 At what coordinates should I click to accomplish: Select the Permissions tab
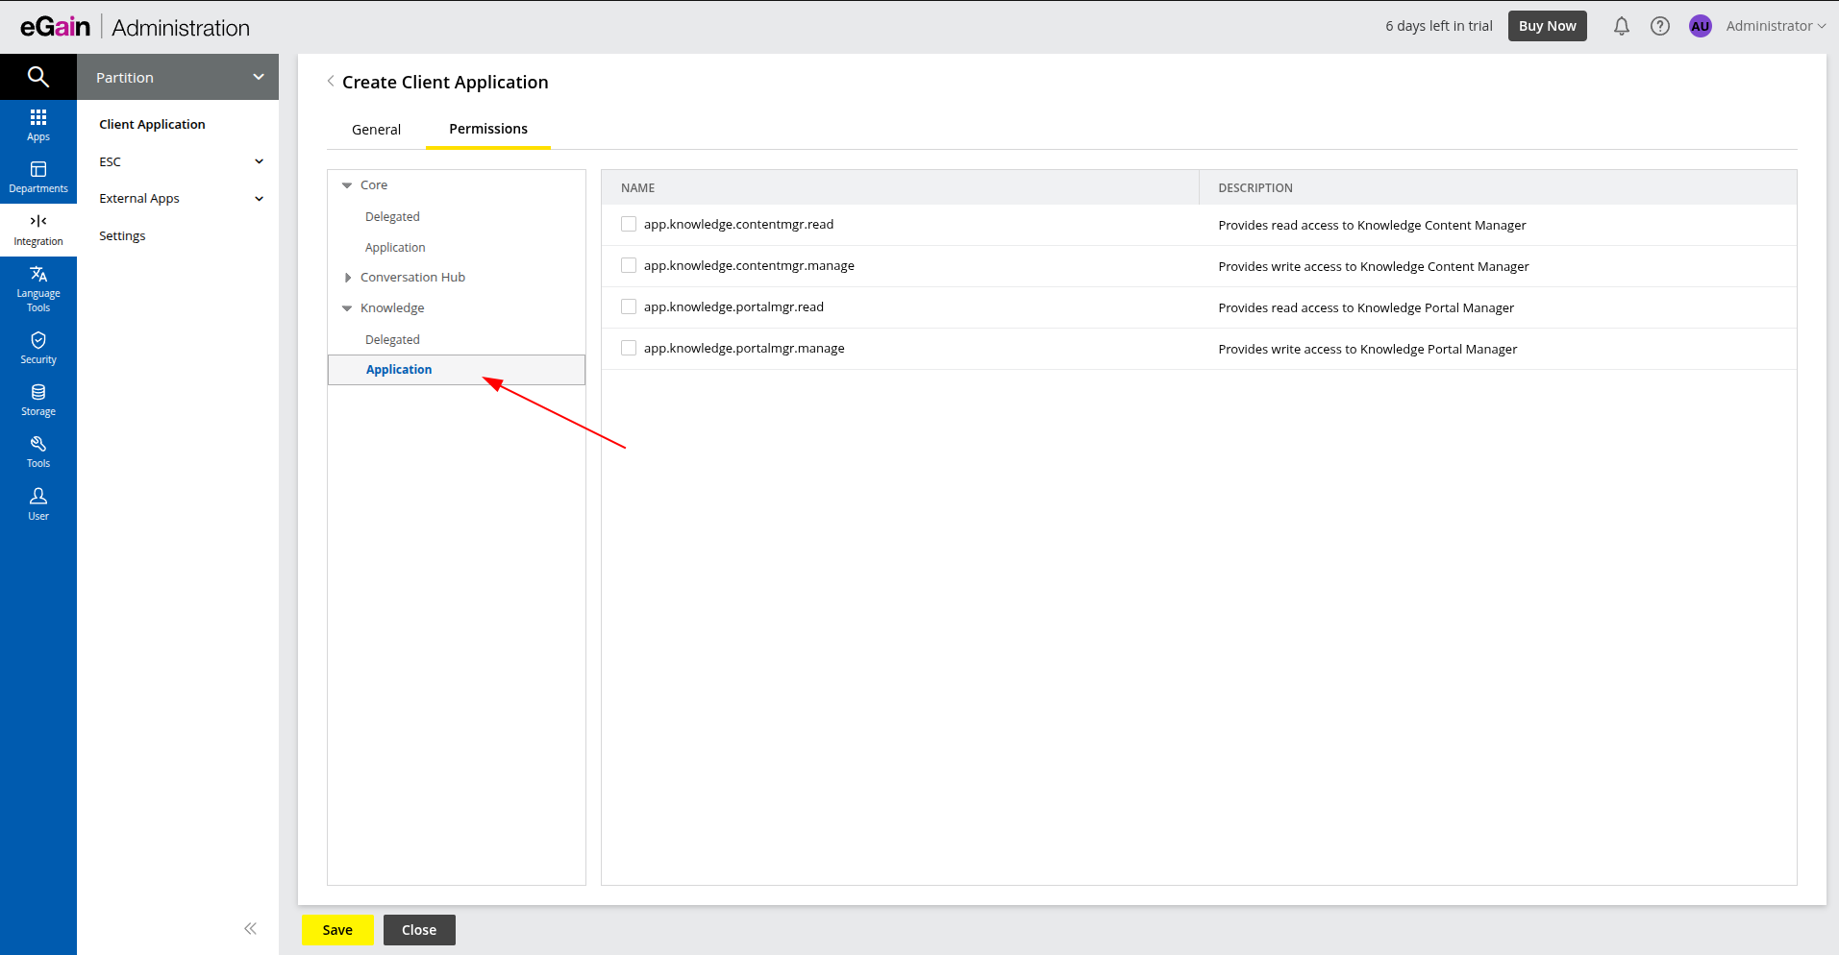[x=487, y=129]
